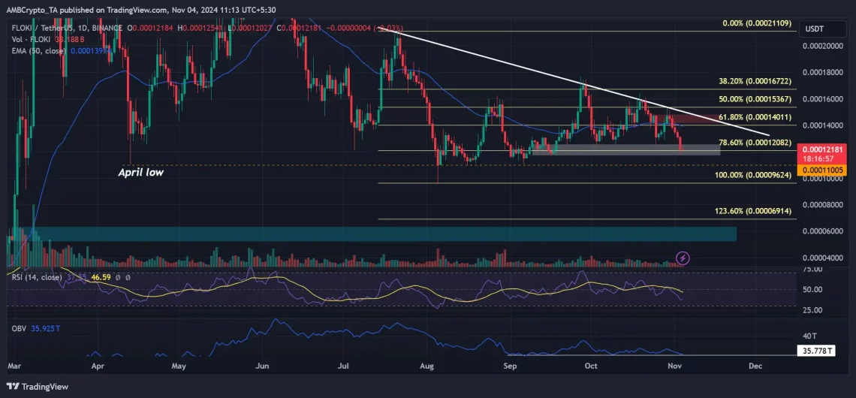Click the Jun label on the time axis
Screen dimensions: 856x398
point(261,365)
